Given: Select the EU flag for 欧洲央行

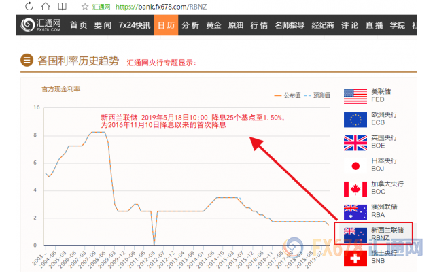Looking at the screenshot, I should click(355, 120).
